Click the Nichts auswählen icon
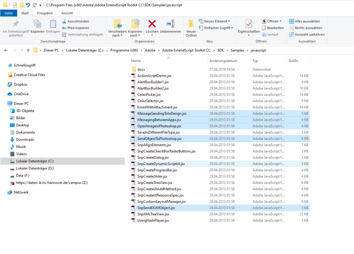Screen dimensions: 354x254 point(292,28)
